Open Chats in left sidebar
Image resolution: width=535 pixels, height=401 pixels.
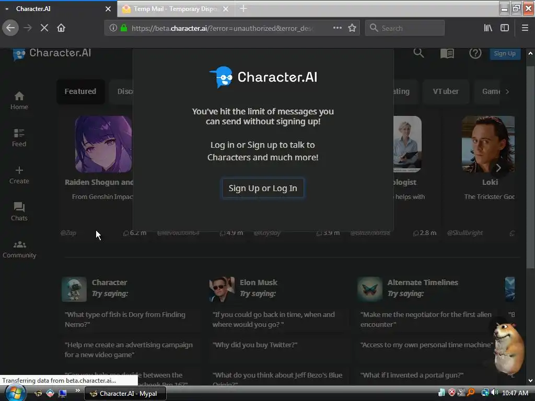tap(19, 212)
